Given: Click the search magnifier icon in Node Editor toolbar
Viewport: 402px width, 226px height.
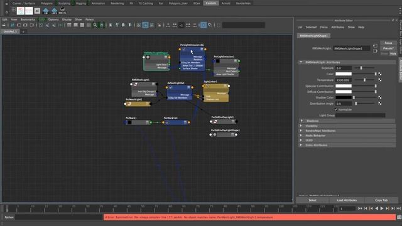Looking at the screenshot, I should click(95, 25).
